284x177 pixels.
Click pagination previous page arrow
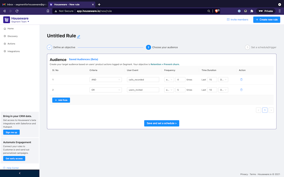[x=258, y=110]
